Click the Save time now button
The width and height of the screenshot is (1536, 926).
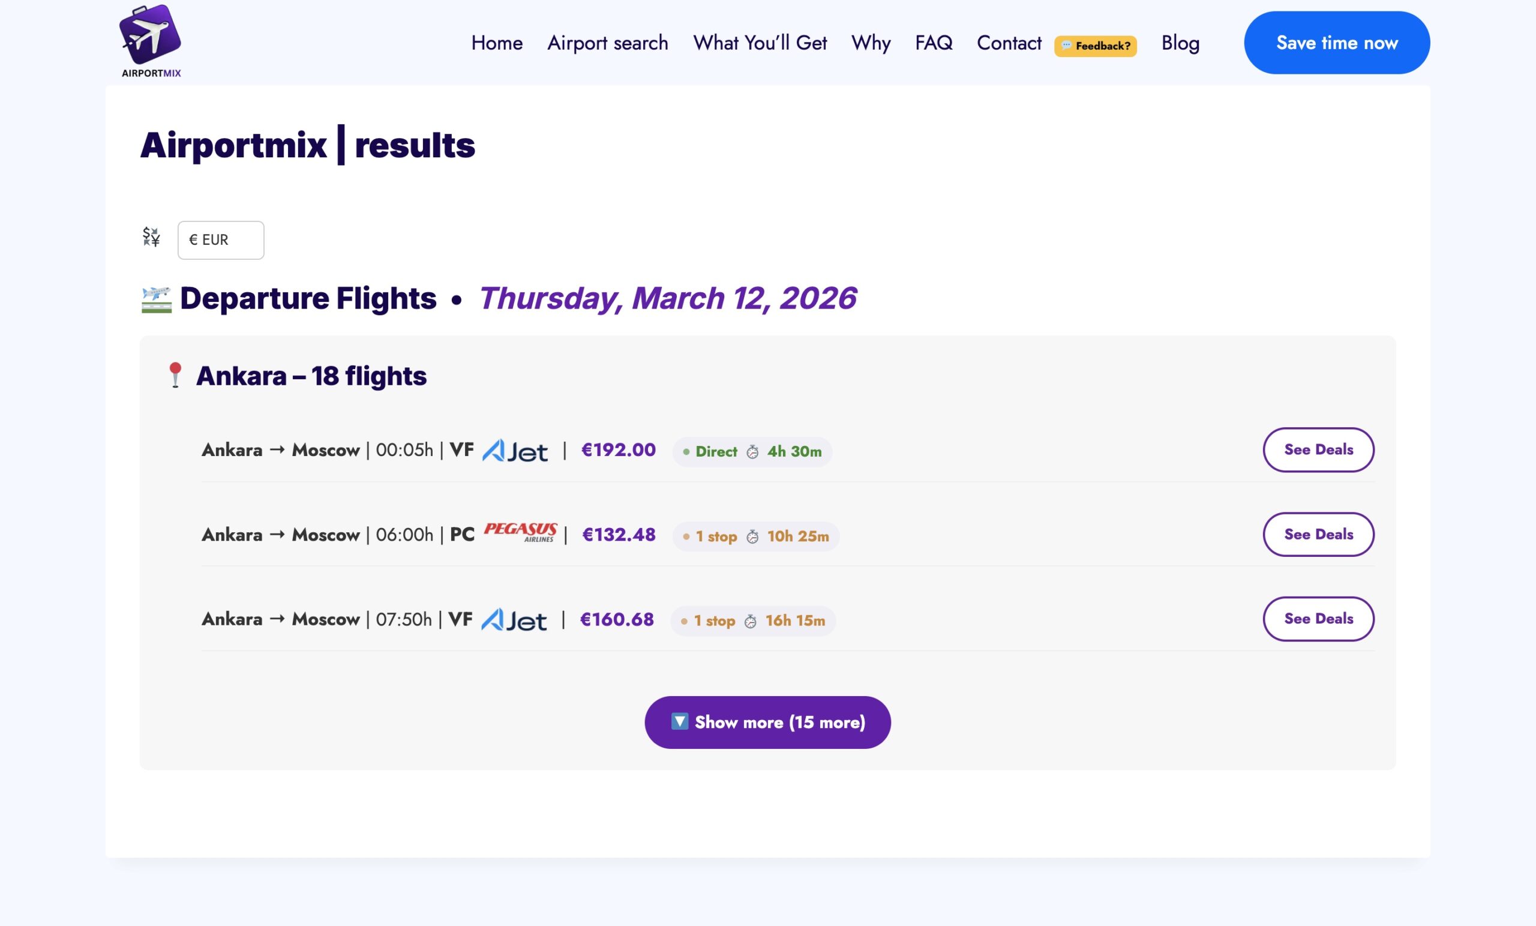[1337, 43]
